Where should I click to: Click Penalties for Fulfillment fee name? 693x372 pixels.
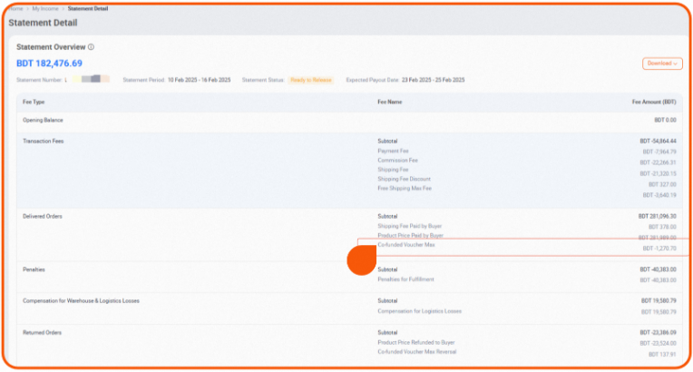406,279
